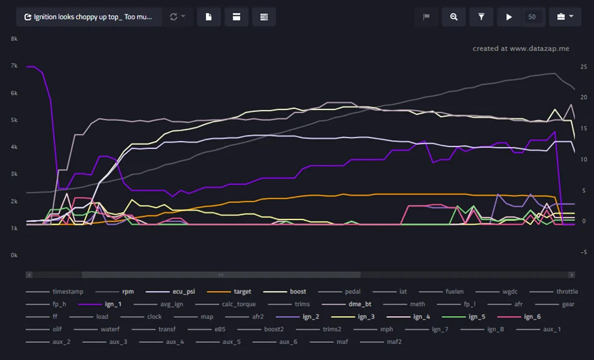Enable the wgdc series
594x360 pixels.
(497, 291)
